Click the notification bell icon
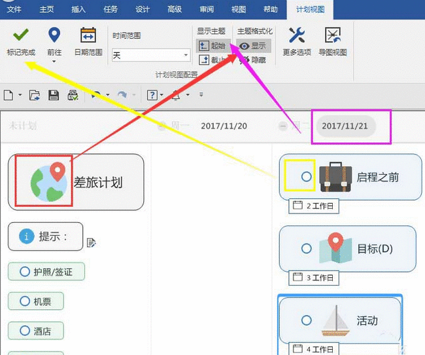 [176, 95]
